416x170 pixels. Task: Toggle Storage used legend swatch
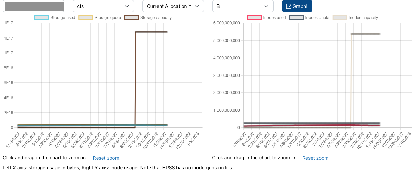pos(42,18)
